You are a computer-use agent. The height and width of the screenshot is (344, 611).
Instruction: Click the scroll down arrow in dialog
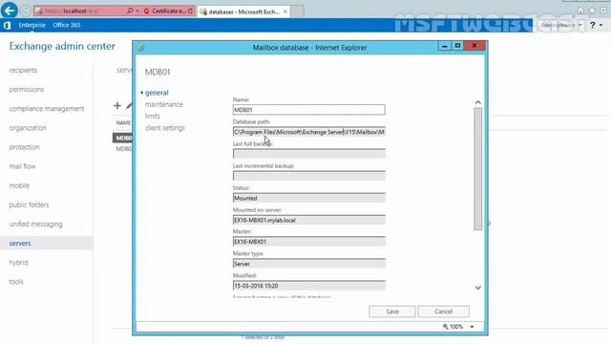pos(478,288)
